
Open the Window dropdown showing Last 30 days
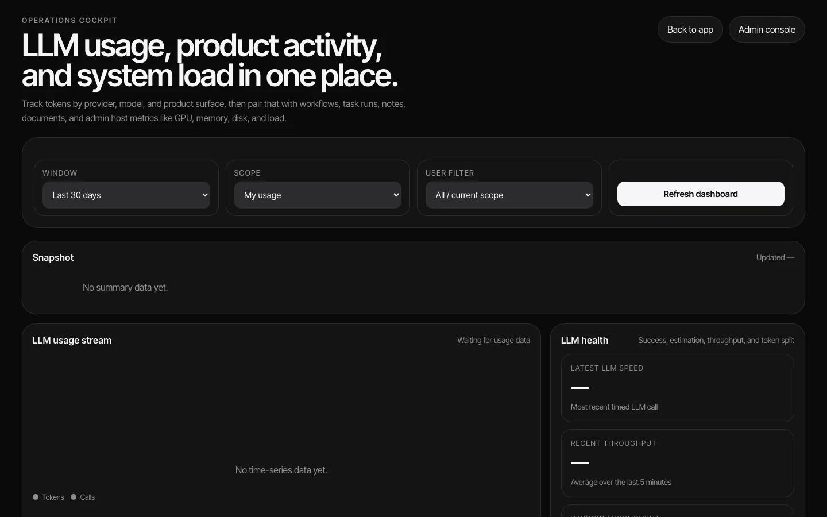126,195
